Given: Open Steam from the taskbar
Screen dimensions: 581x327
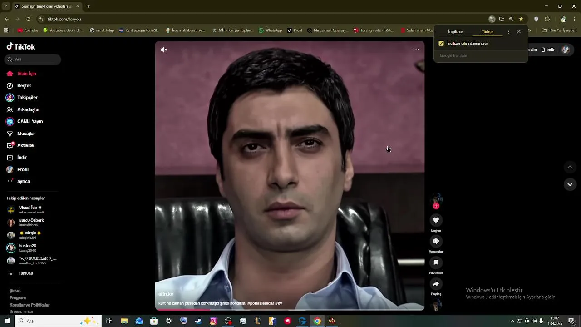Looking at the screenshot, I should tap(198, 321).
